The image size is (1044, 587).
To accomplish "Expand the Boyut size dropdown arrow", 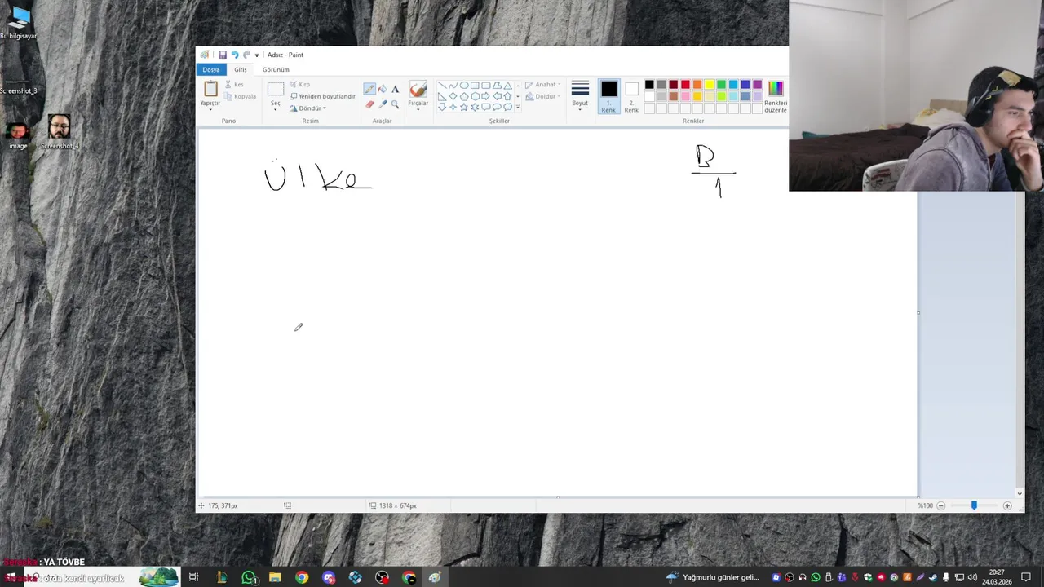I will pos(580,109).
